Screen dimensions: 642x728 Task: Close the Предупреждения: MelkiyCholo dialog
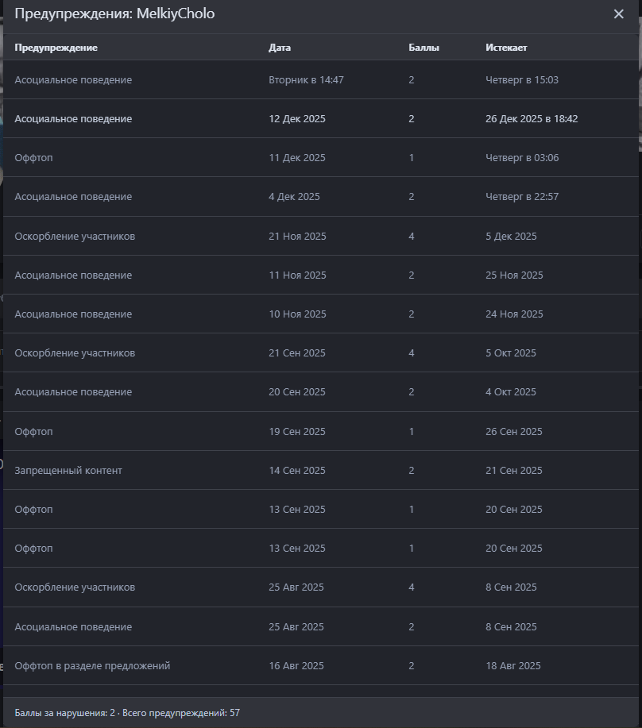pyautogui.click(x=618, y=14)
